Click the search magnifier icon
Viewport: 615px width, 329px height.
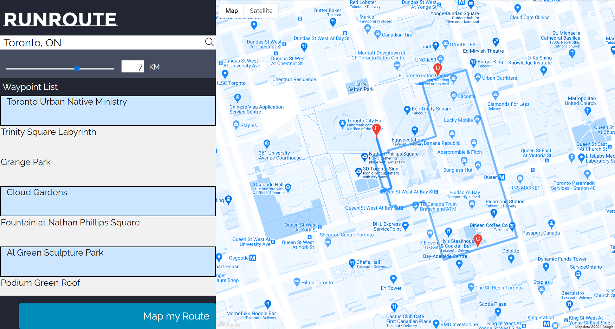(209, 42)
